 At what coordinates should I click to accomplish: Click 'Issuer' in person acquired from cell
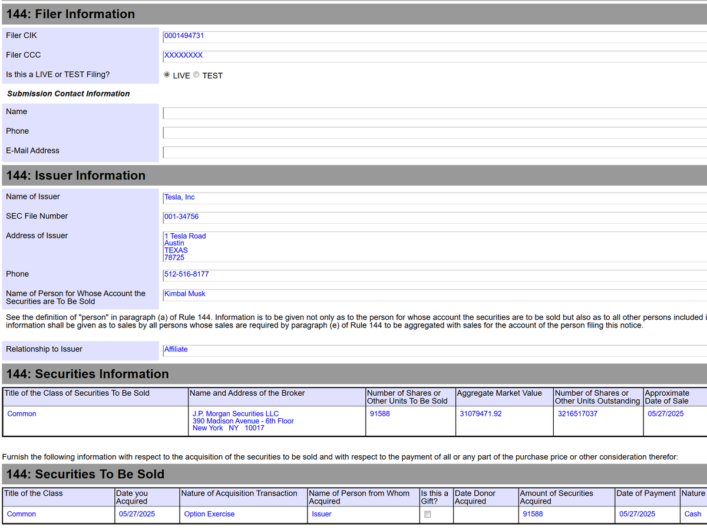pyautogui.click(x=322, y=514)
